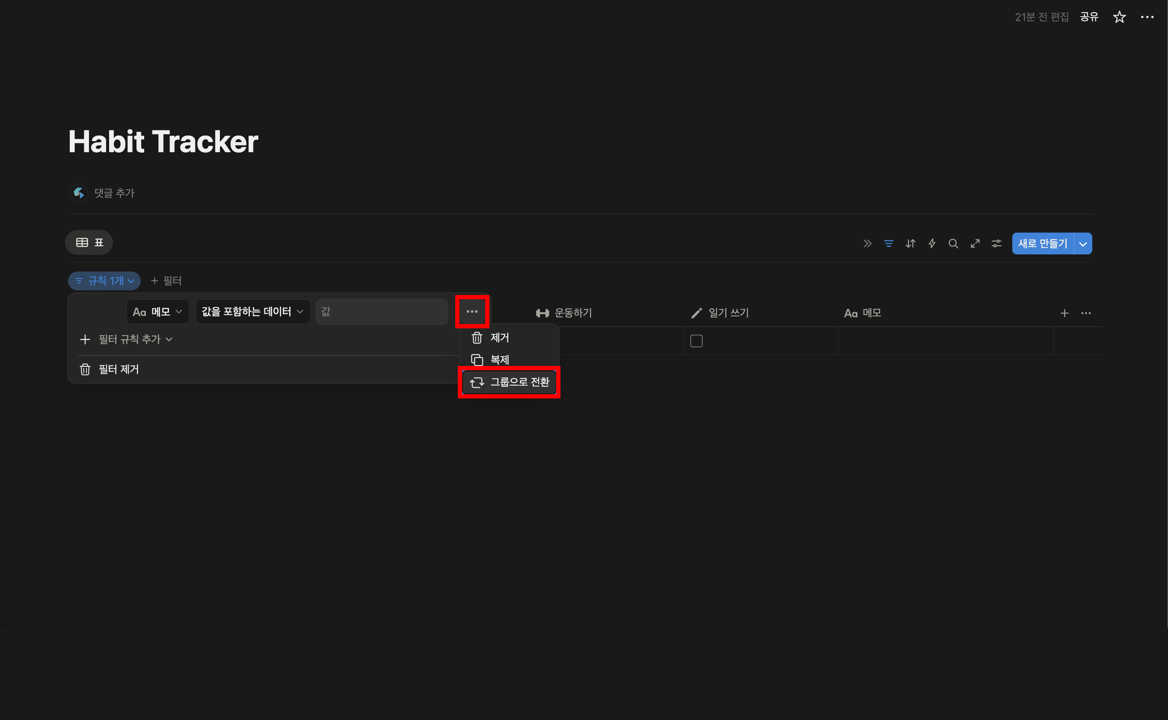Click the expand full page arrows icon
Image resolution: width=1168 pixels, height=720 pixels.
point(975,243)
